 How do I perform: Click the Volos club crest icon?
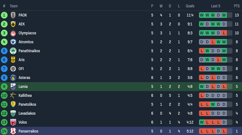(x=13, y=122)
